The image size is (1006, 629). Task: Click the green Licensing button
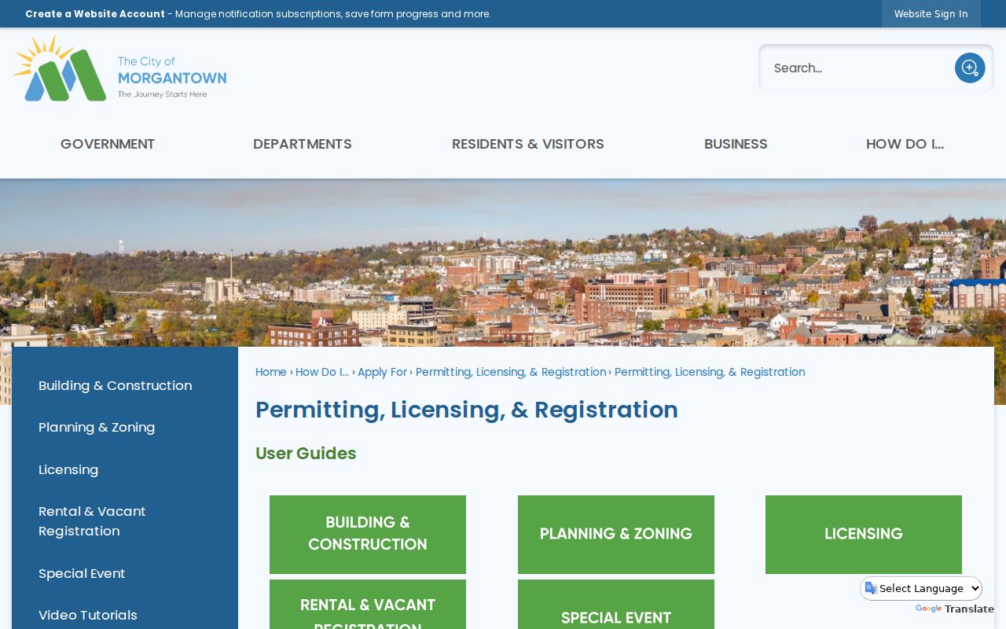coord(864,535)
